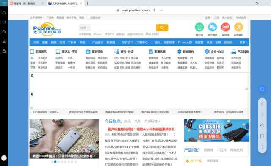Click forward arrow in right floating toolbar
The image size is (271, 166).
coord(262,115)
